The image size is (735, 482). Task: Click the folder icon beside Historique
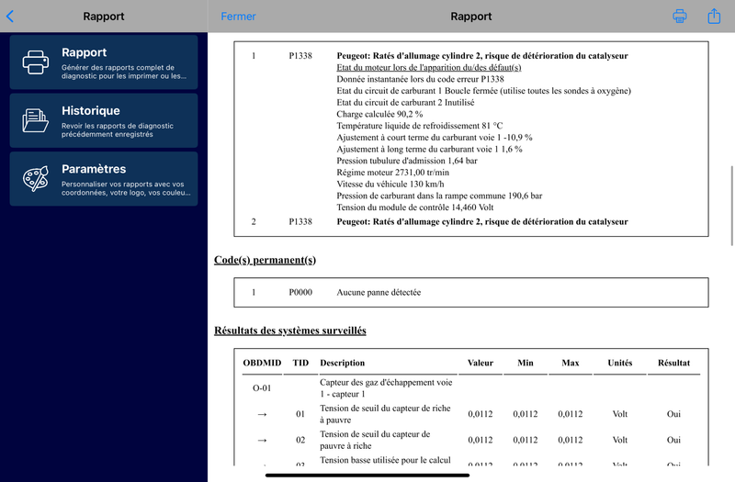(36, 120)
